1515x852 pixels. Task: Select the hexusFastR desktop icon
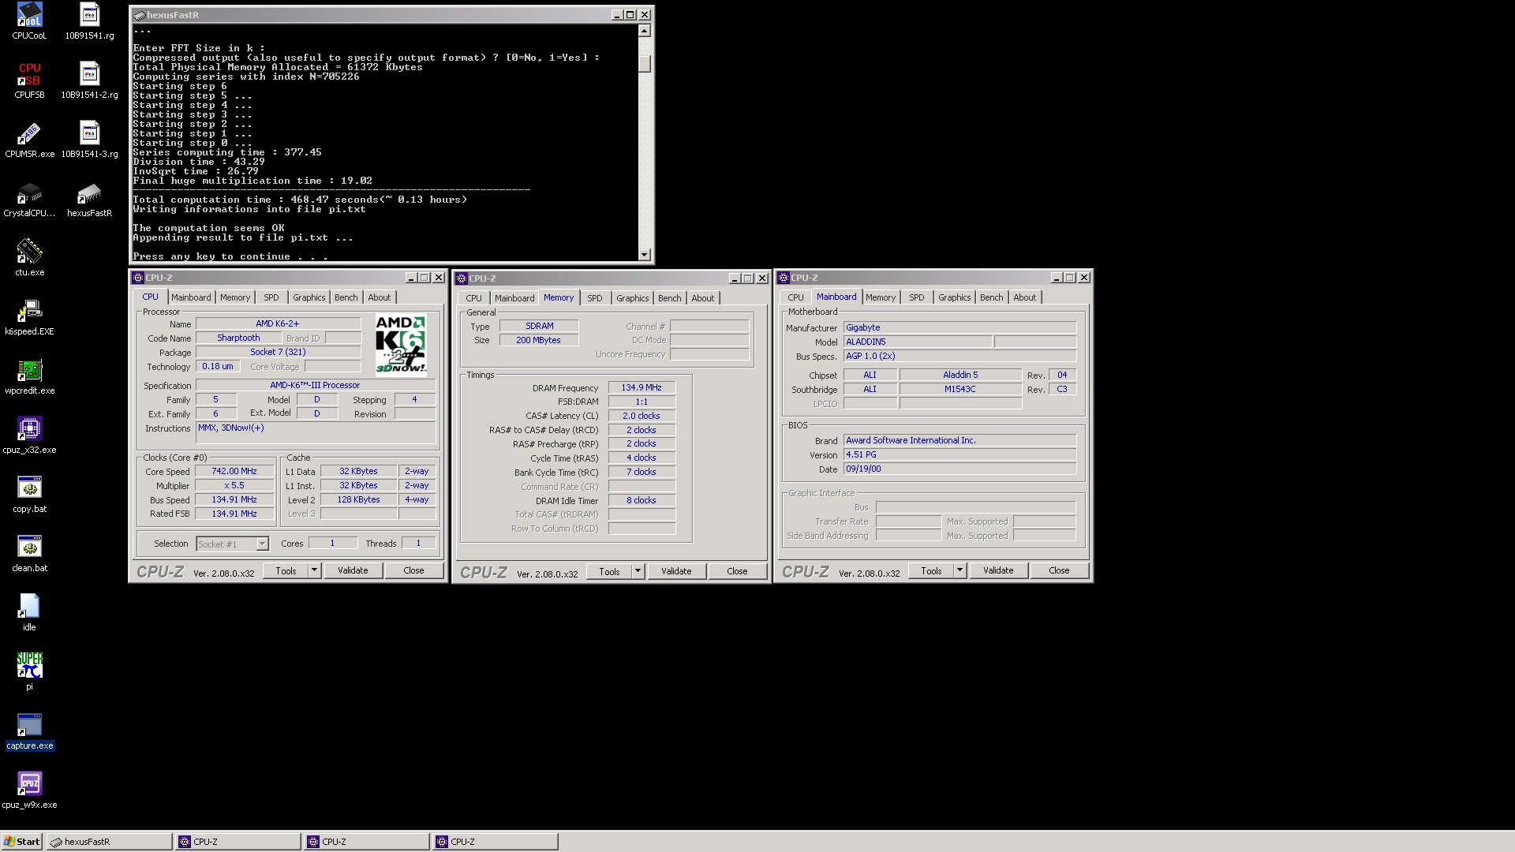coord(89,192)
